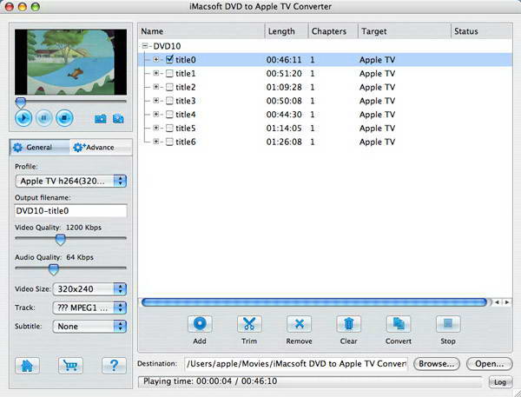The image size is (521, 397).
Task: Open help with the question mark icon
Action: click(x=113, y=366)
